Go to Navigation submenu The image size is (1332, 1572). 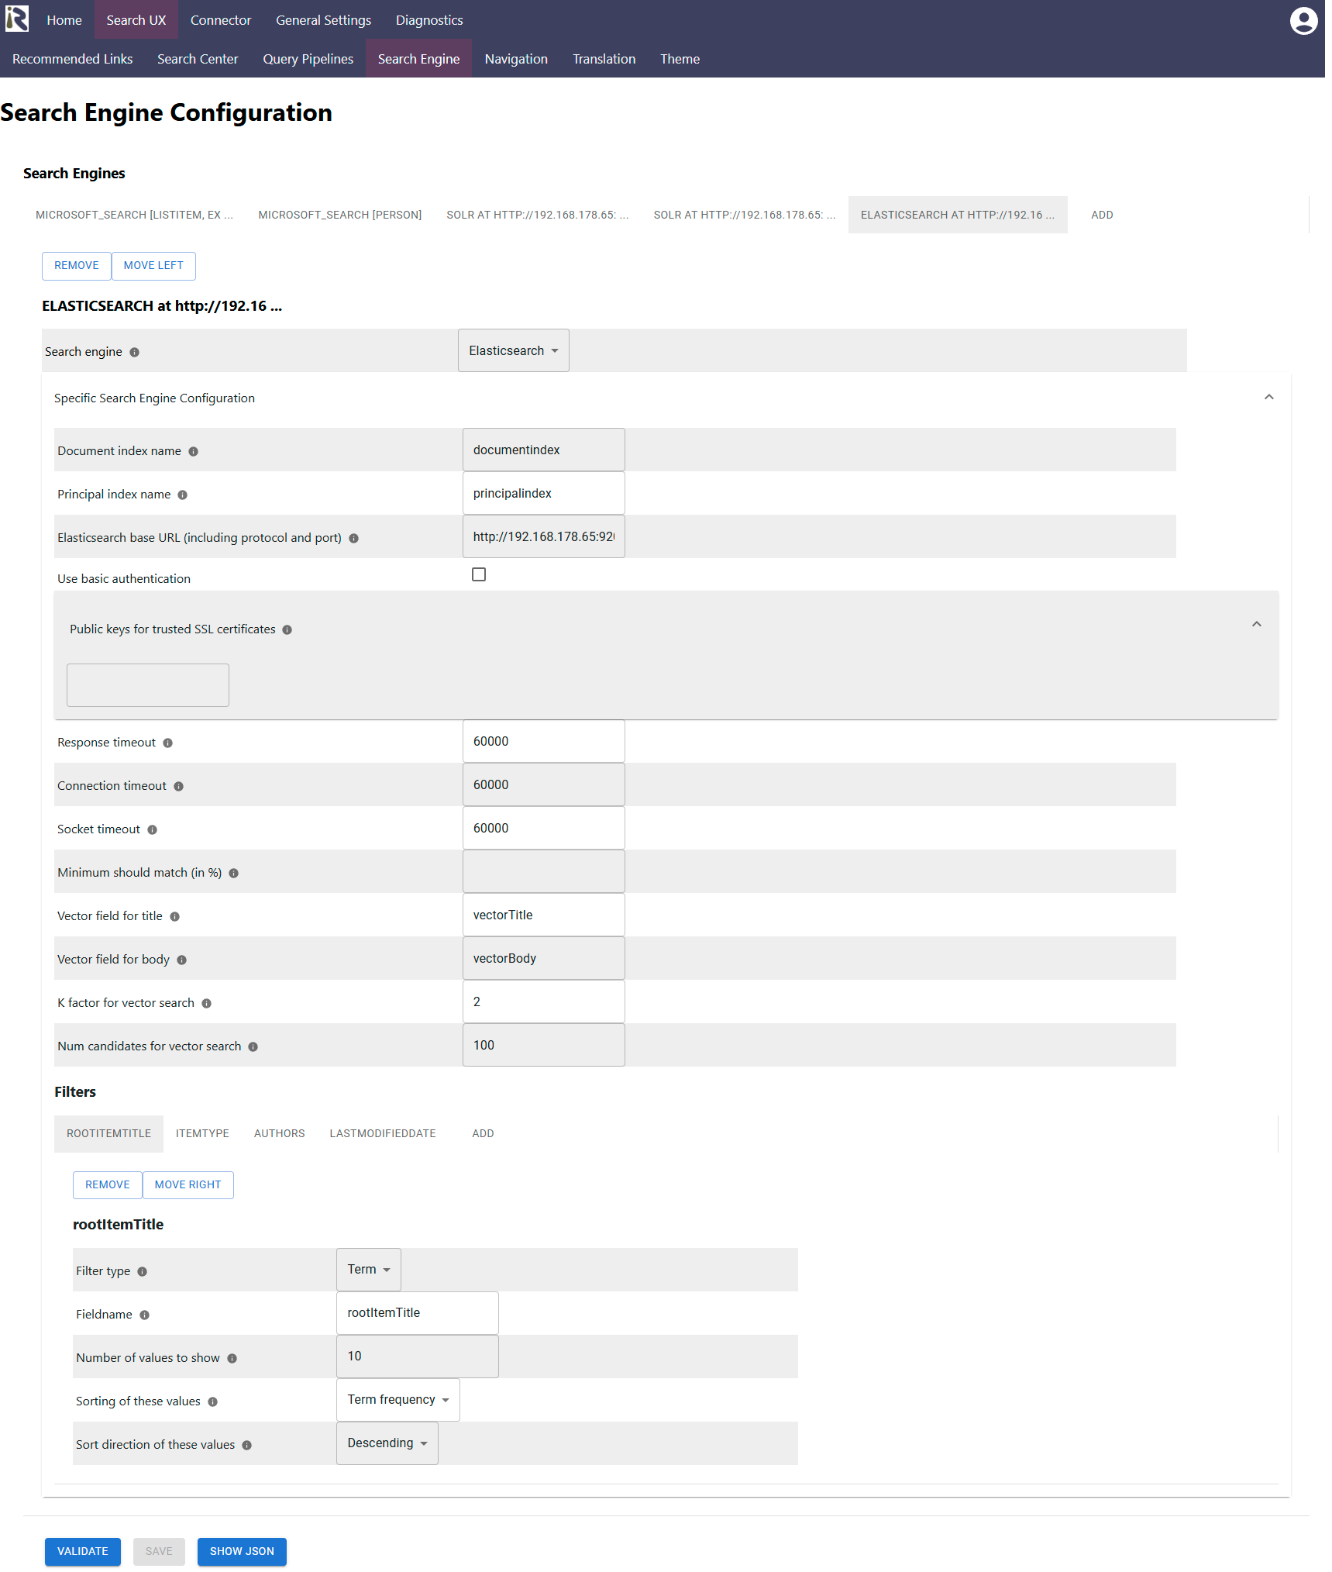coord(516,59)
